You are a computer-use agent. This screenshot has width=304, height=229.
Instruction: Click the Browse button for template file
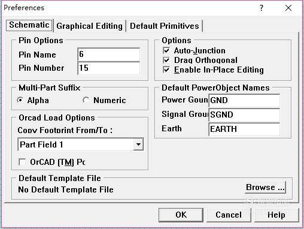click(x=265, y=187)
